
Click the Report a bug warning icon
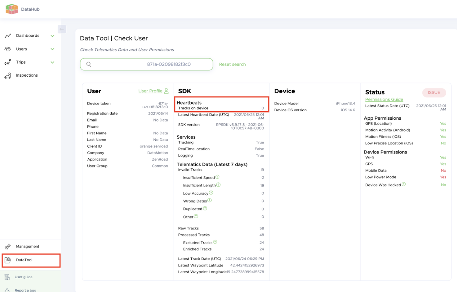7,290
